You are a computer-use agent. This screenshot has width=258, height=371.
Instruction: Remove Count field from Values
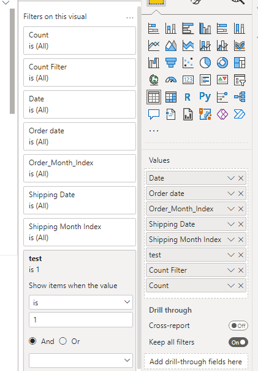(241, 286)
